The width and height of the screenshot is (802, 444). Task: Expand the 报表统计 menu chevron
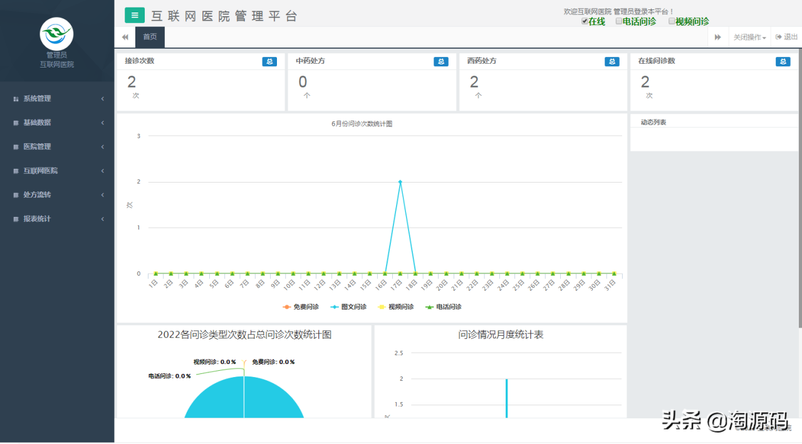click(102, 219)
